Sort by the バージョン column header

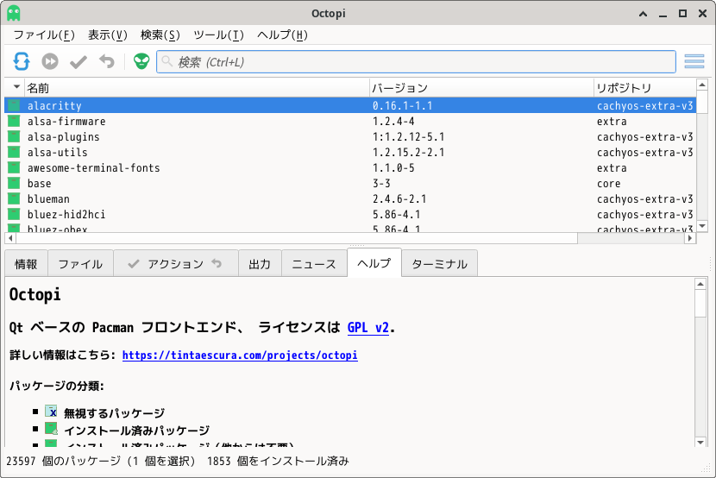point(481,88)
